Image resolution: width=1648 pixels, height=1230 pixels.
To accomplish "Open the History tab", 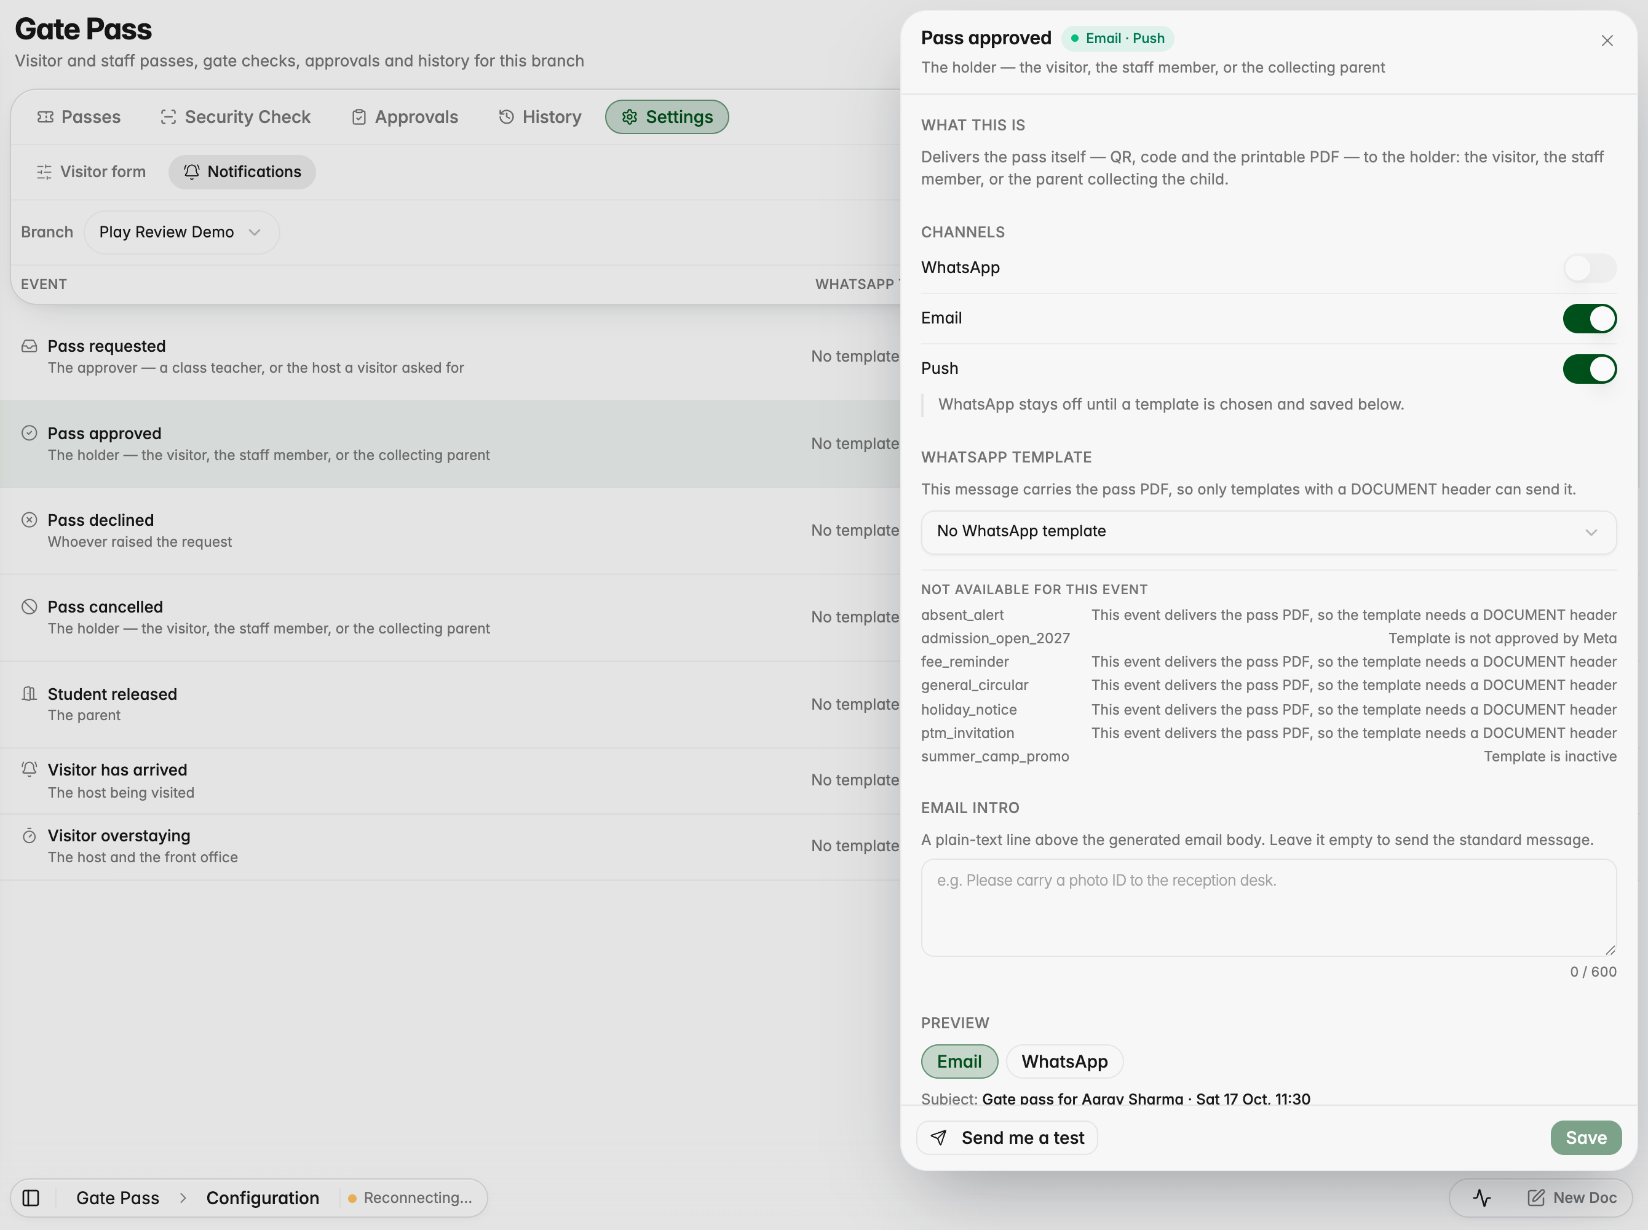I will click(x=541, y=117).
